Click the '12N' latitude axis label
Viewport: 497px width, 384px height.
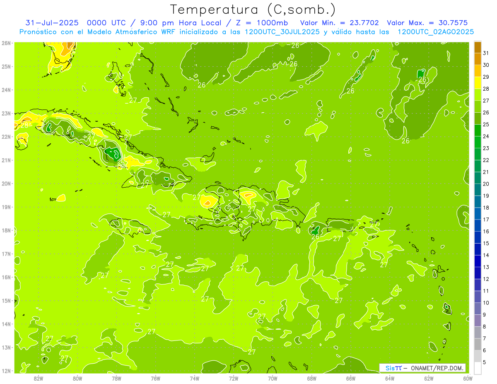[6, 371]
